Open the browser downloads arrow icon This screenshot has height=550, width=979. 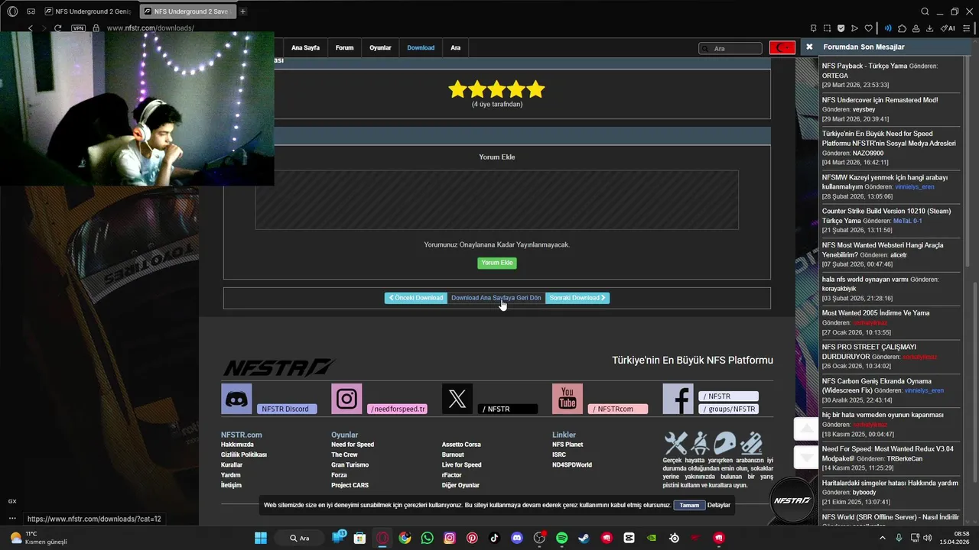[x=929, y=28]
